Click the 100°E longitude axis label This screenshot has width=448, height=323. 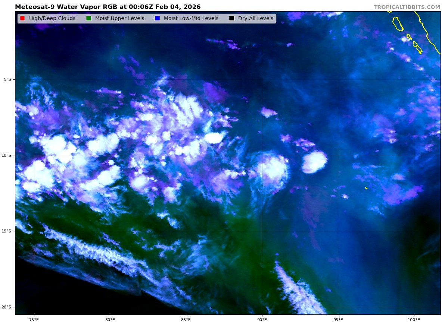(414, 319)
